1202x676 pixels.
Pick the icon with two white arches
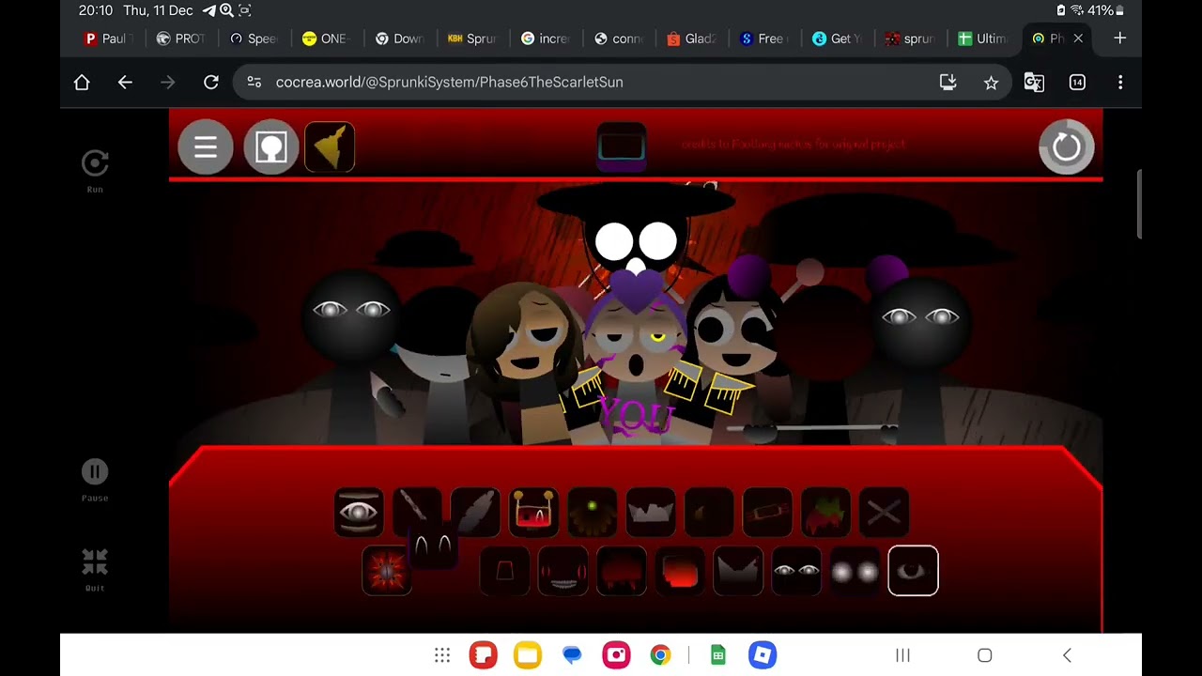433,546
